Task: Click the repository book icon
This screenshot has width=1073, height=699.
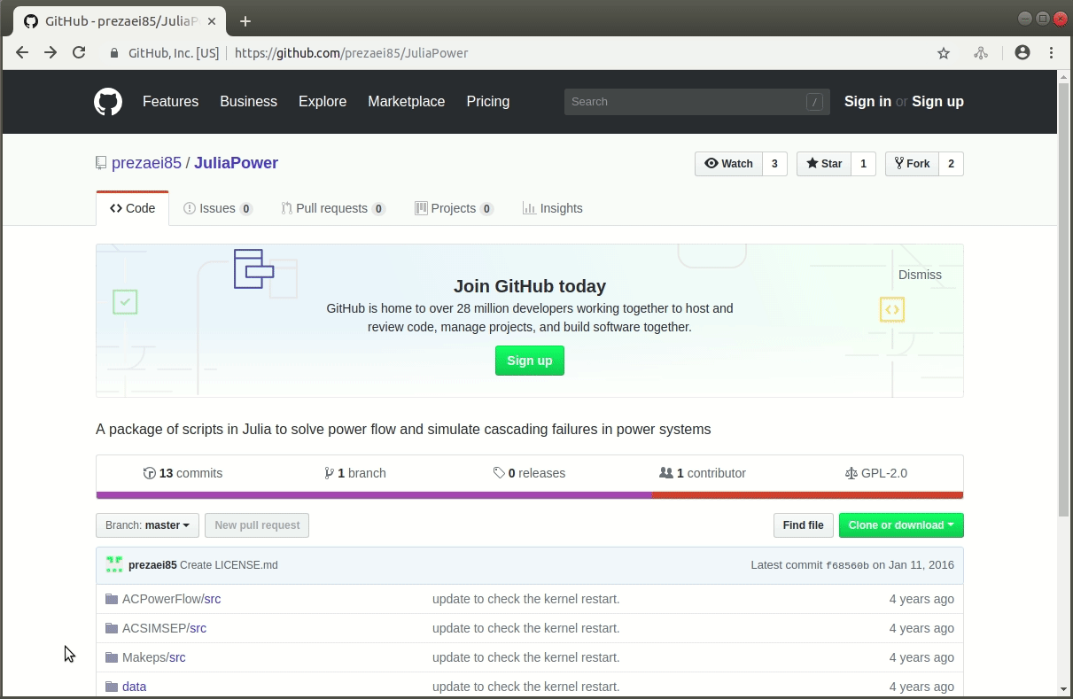Action: pos(101,163)
